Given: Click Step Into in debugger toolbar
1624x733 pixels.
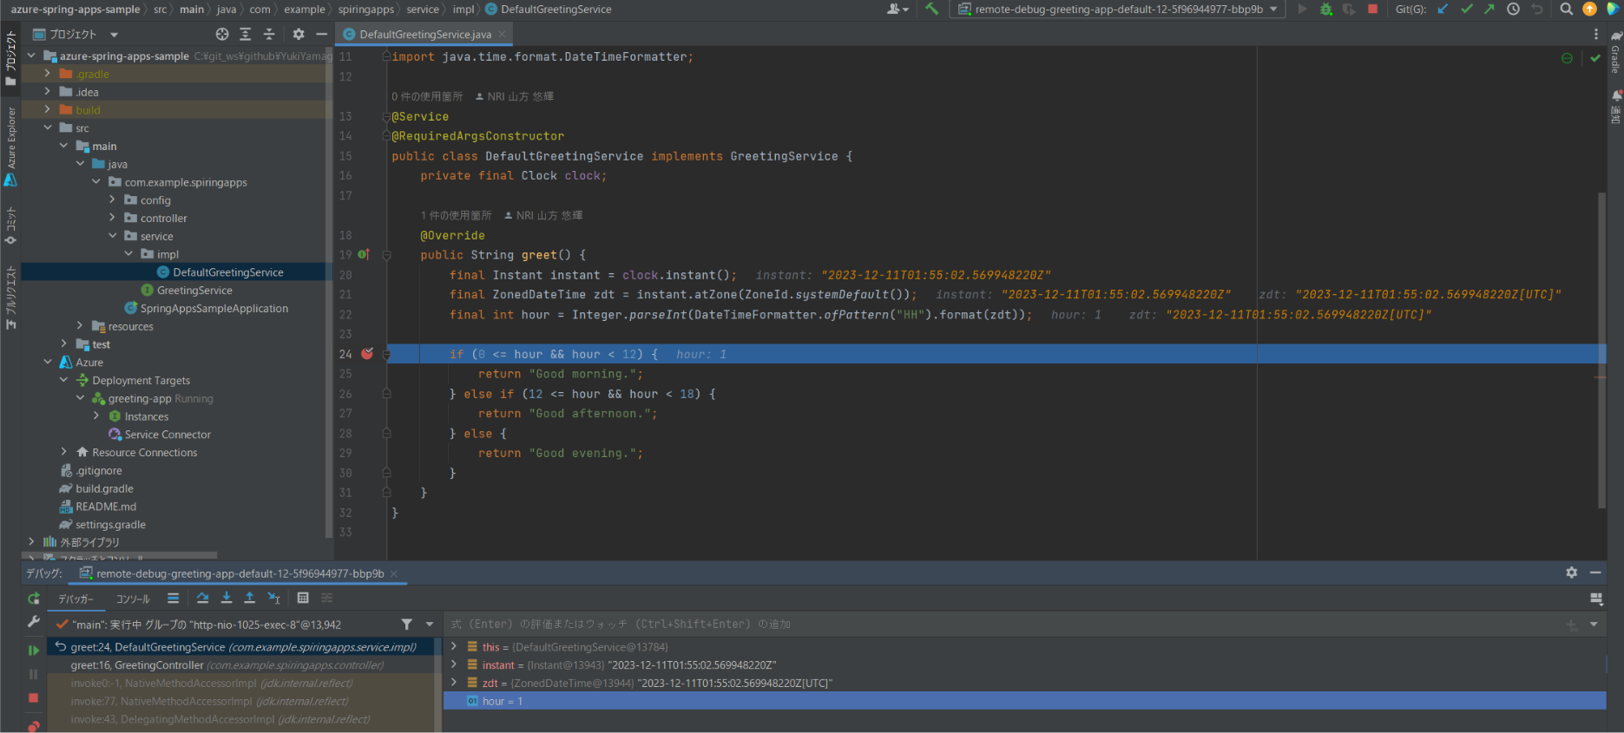Looking at the screenshot, I should point(227,598).
